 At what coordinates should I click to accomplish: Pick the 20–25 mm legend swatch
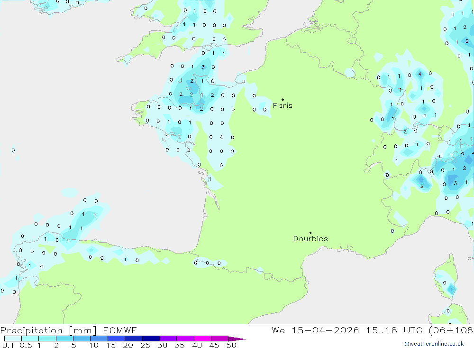point(134,339)
